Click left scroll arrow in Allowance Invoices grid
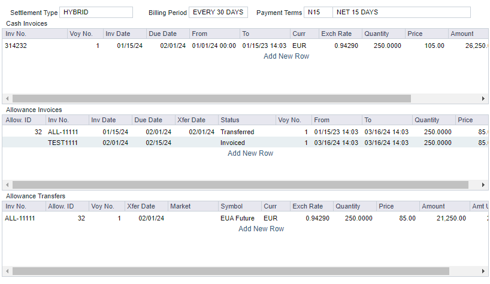Image resolution: width=490 pixels, height=284 pixels. [x=7, y=185]
